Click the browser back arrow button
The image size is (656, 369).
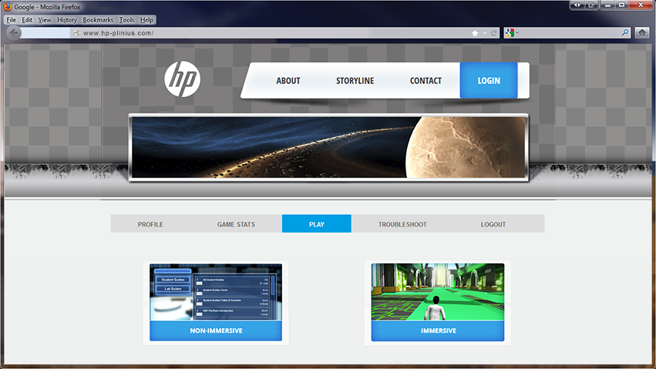14,32
